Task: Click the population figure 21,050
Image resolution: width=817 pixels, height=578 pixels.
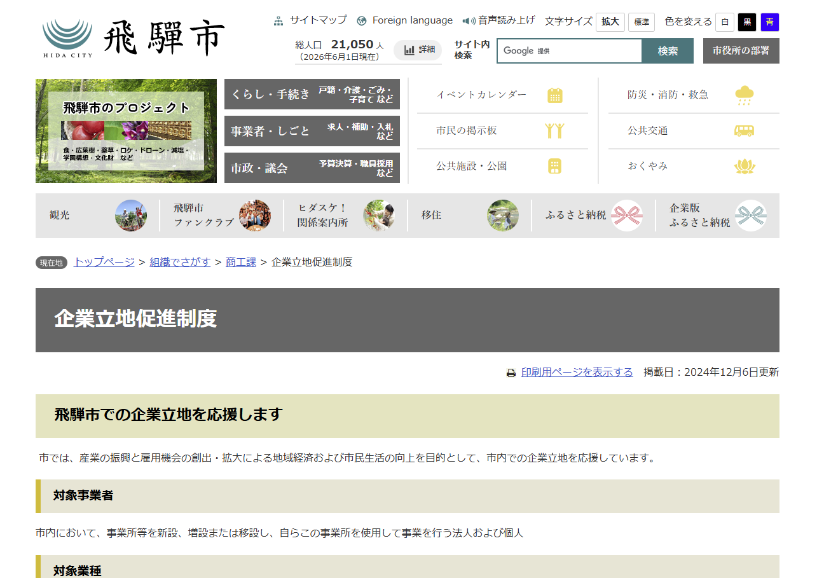Action: click(352, 45)
